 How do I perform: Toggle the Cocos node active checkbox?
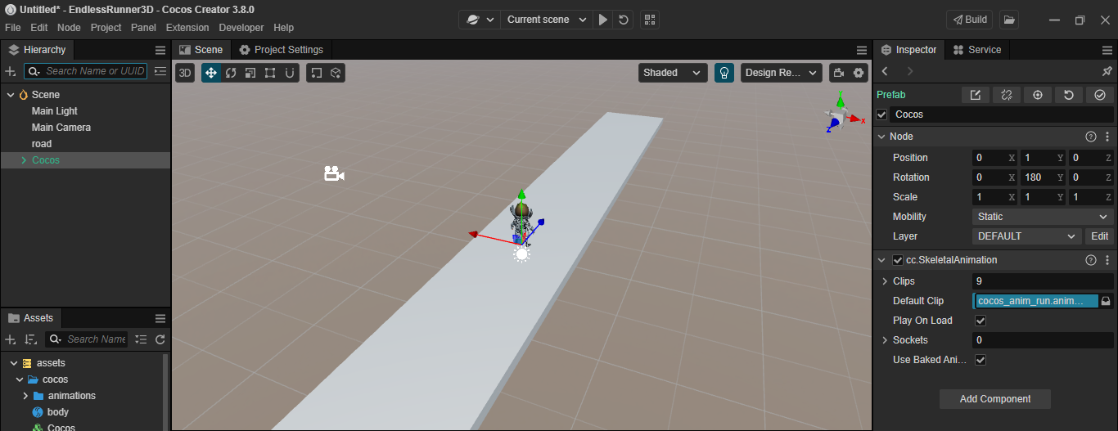pyautogui.click(x=881, y=114)
